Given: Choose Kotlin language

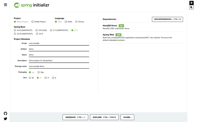Looking at the screenshot, I should 68,22.
